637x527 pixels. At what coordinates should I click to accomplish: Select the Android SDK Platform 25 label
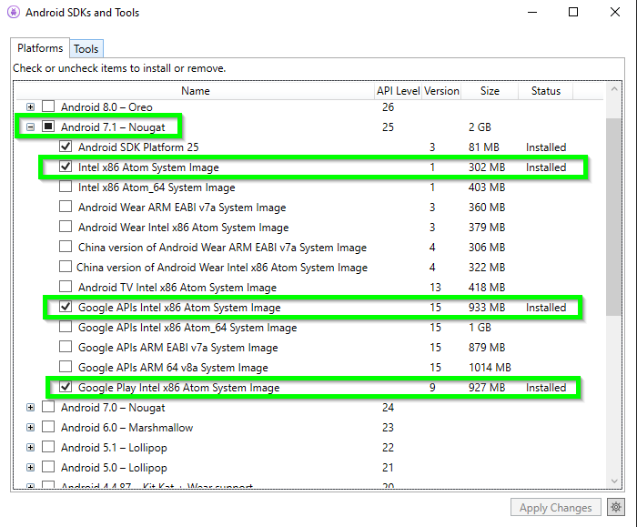click(x=138, y=147)
